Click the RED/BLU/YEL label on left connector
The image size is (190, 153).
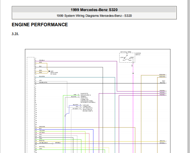(x=43, y=83)
